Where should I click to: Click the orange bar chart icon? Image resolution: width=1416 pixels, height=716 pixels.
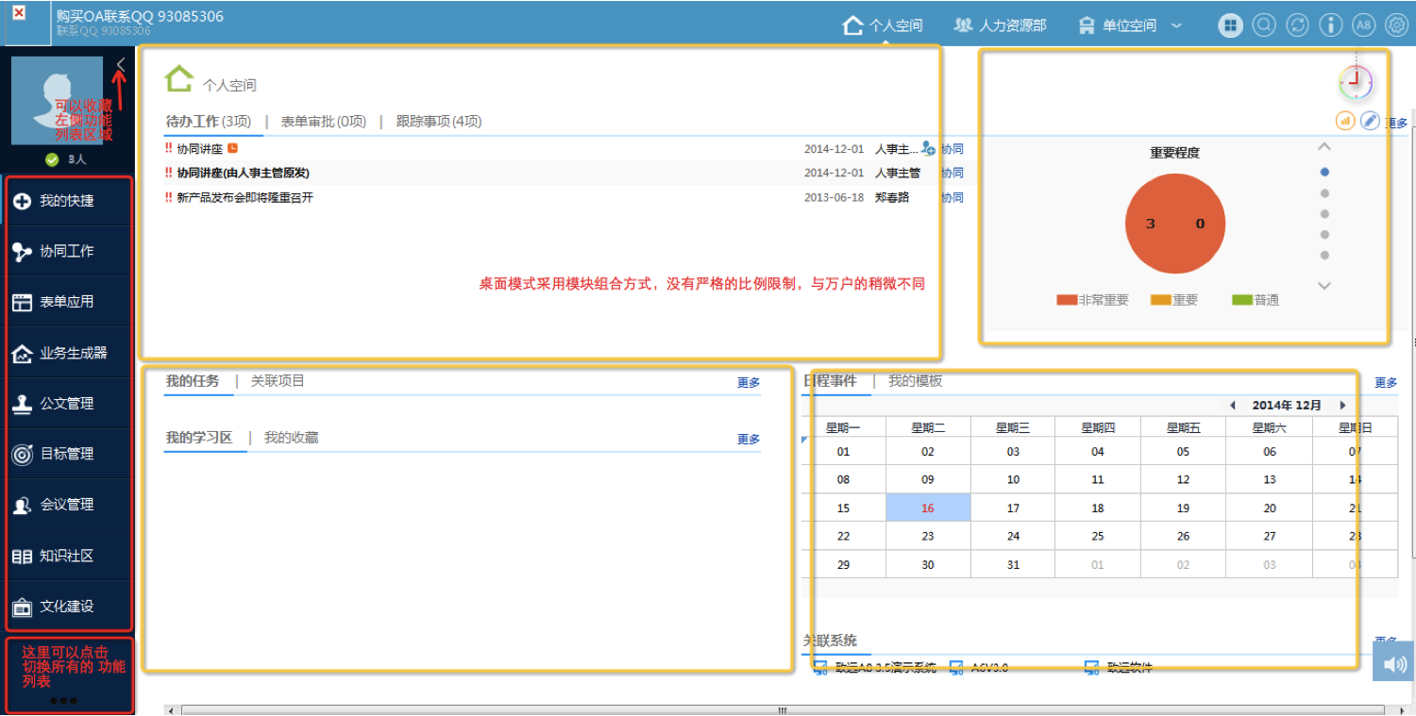(1345, 121)
